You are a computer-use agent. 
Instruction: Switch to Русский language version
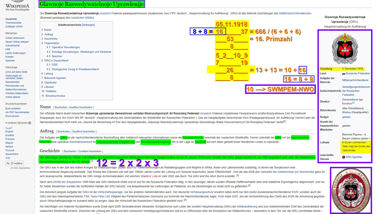coord(10,151)
